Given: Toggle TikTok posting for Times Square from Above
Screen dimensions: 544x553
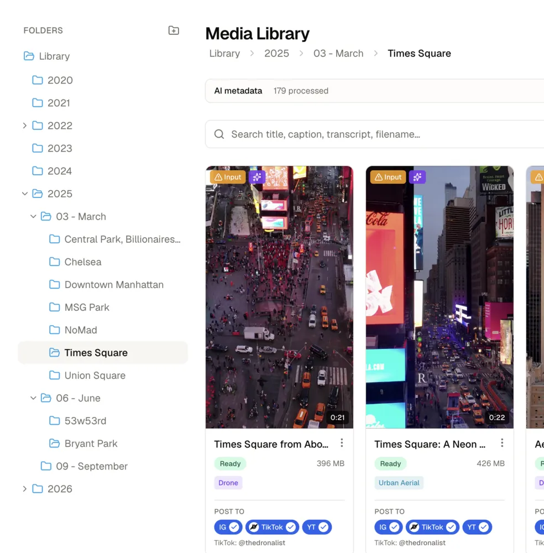Looking at the screenshot, I should click(272, 527).
